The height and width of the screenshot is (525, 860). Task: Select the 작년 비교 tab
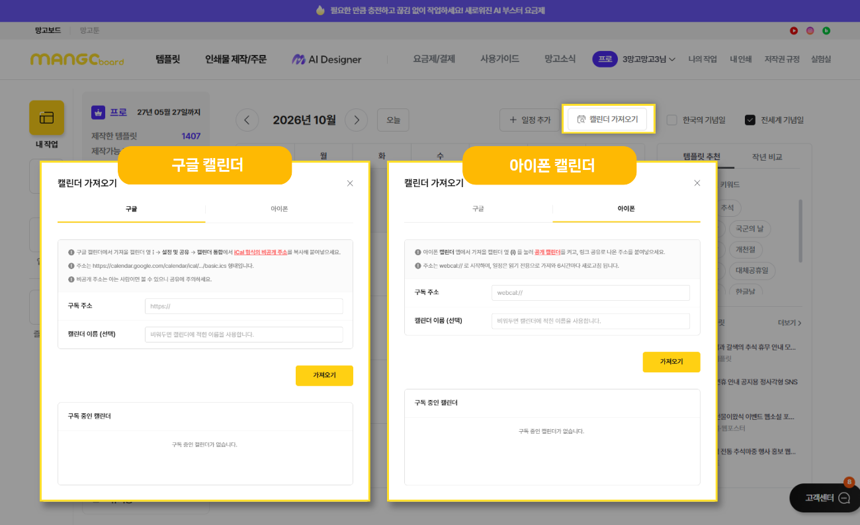[767, 157]
